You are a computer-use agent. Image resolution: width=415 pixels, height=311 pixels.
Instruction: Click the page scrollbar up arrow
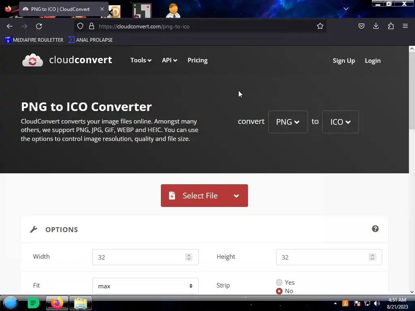(412, 49)
